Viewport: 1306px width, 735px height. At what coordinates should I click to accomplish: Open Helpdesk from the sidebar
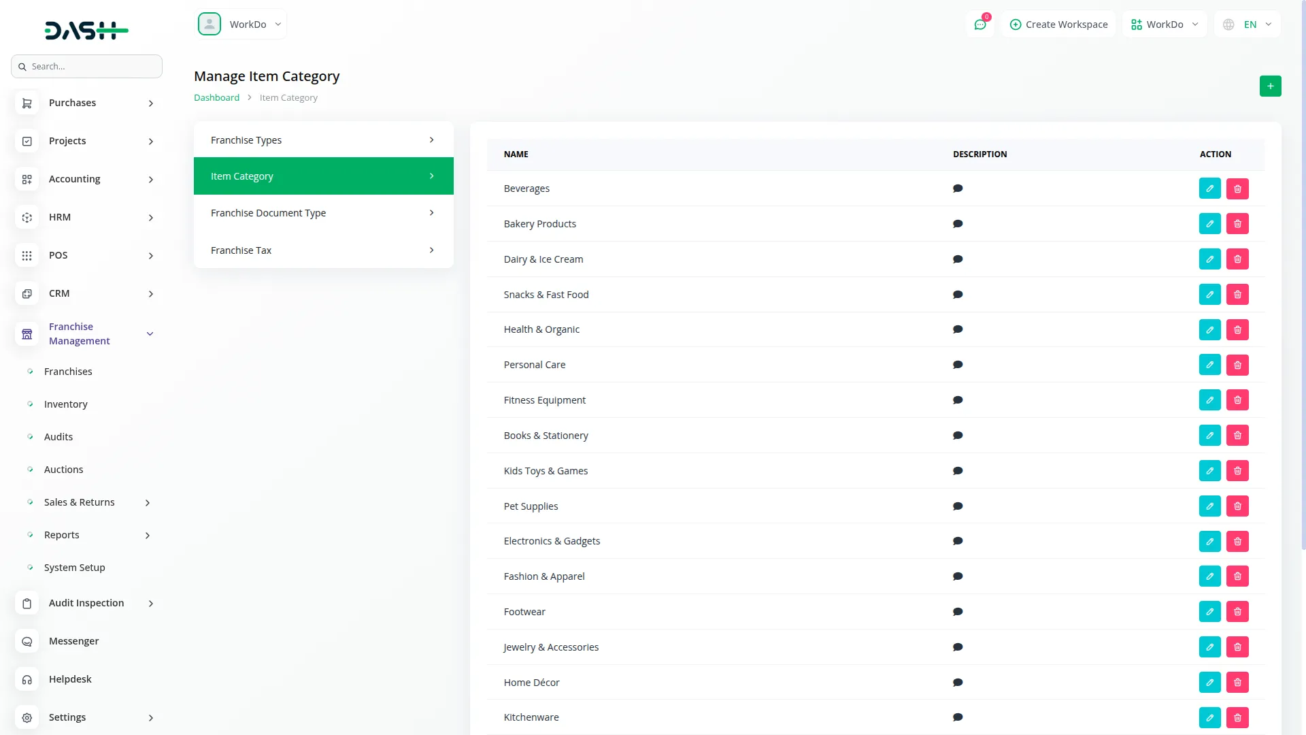click(x=70, y=679)
